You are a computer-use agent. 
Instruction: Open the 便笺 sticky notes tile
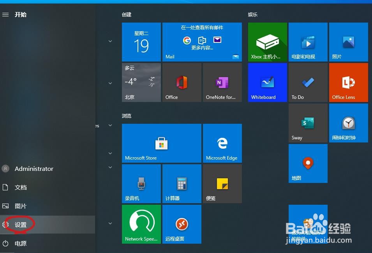coord(222,184)
